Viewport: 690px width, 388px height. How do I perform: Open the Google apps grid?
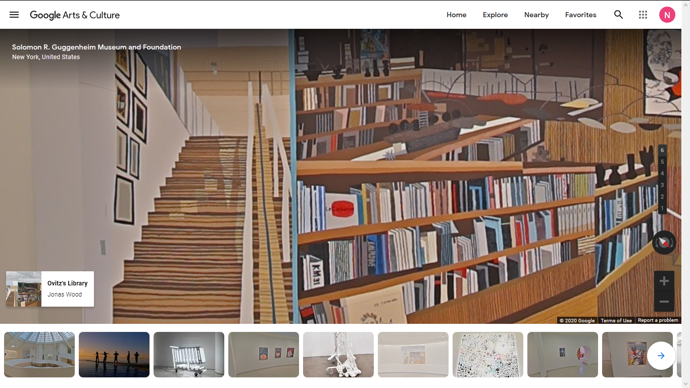coord(643,15)
